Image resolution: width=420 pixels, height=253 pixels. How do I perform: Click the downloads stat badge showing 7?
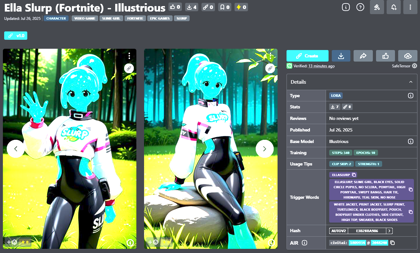(335, 107)
